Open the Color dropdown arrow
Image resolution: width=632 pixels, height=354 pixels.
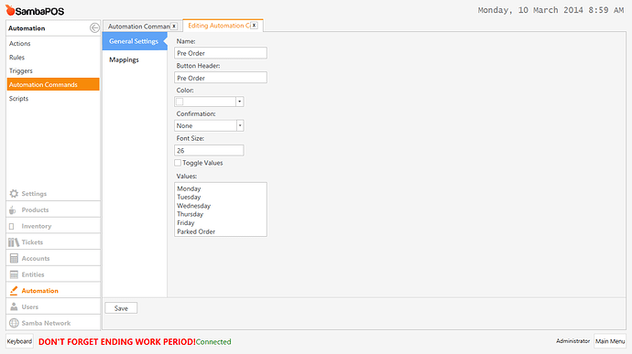239,102
